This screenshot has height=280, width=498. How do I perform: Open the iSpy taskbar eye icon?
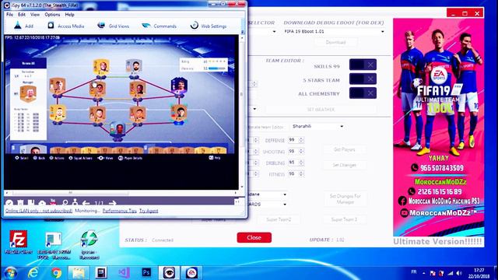(x=169, y=273)
